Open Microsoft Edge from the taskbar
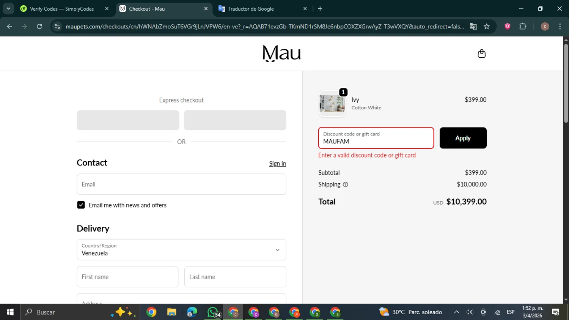This screenshot has height=320, width=569. point(192,312)
